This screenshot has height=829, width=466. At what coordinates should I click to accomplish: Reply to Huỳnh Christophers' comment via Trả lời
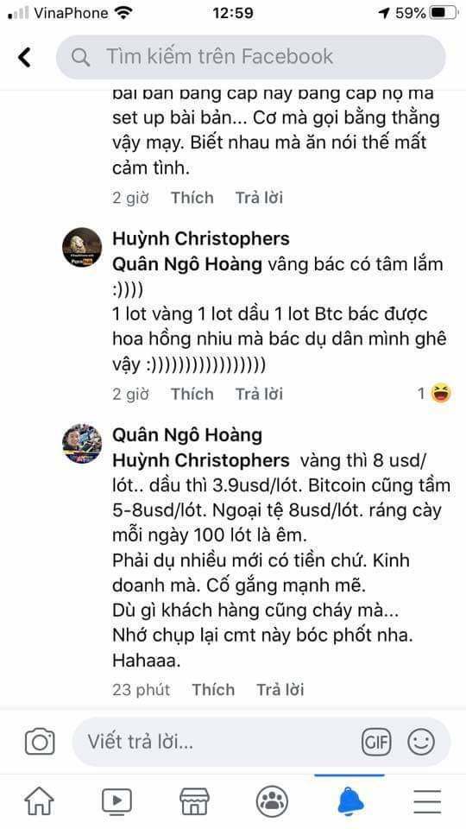click(x=259, y=394)
